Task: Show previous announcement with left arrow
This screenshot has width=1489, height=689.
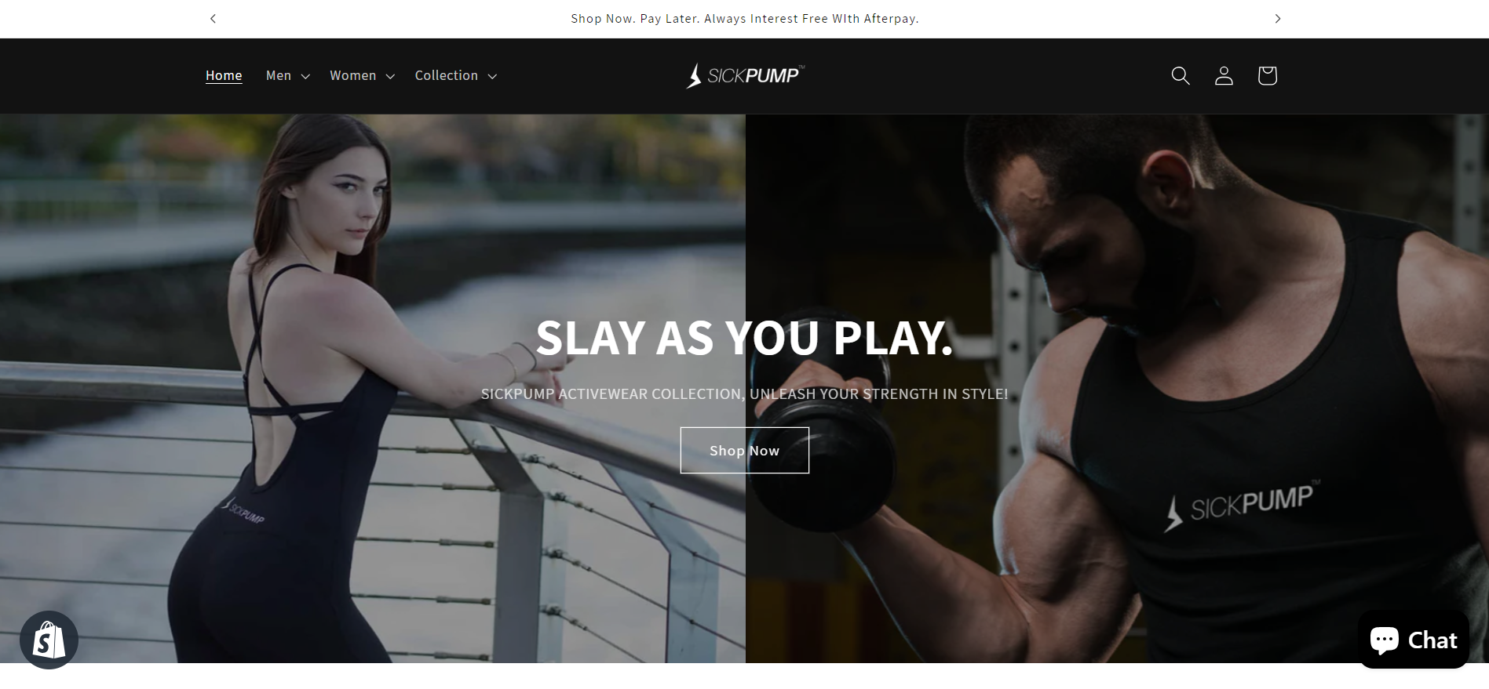Action: (x=213, y=19)
